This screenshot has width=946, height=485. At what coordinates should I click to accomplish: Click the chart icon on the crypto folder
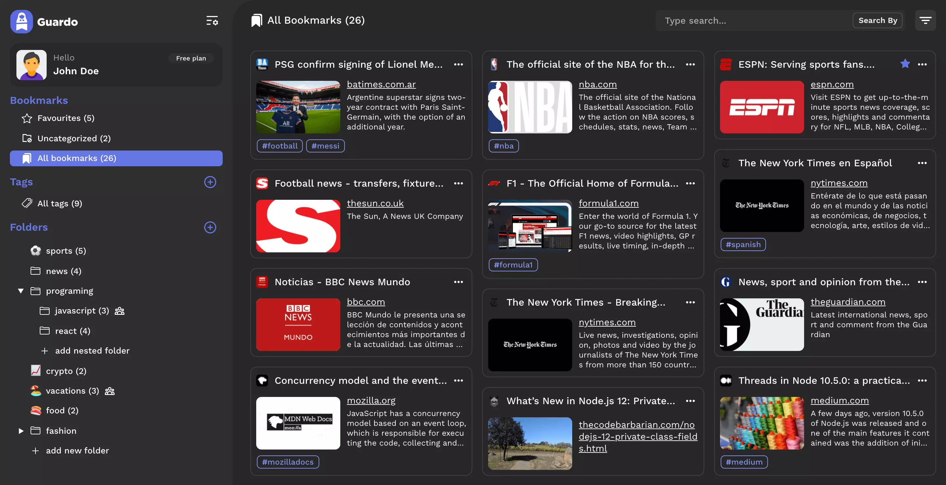[35, 371]
